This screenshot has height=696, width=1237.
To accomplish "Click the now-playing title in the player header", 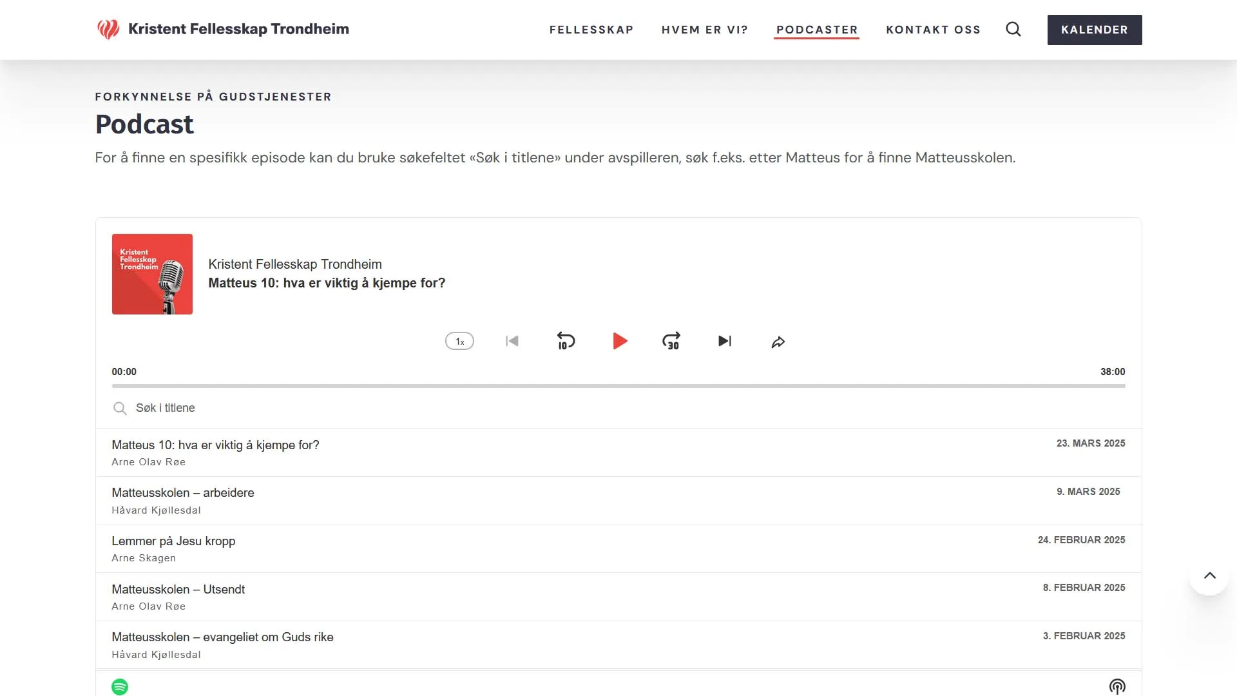I will tap(327, 283).
